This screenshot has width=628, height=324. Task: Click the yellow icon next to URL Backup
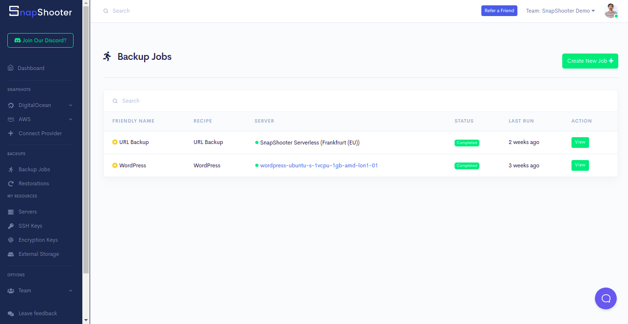pyautogui.click(x=115, y=142)
